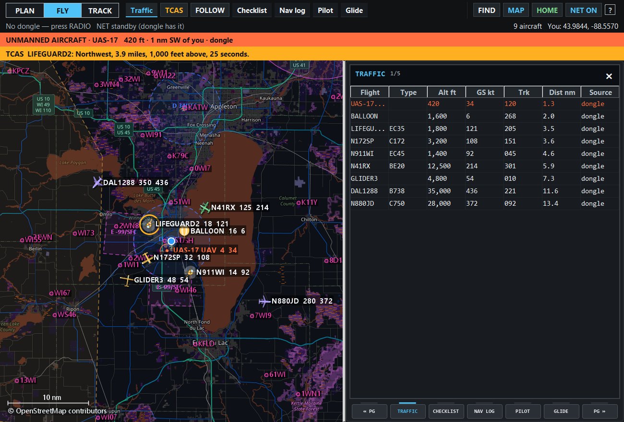Click the blue own-position marker on map
This screenshot has height=422, width=624.
pos(171,241)
